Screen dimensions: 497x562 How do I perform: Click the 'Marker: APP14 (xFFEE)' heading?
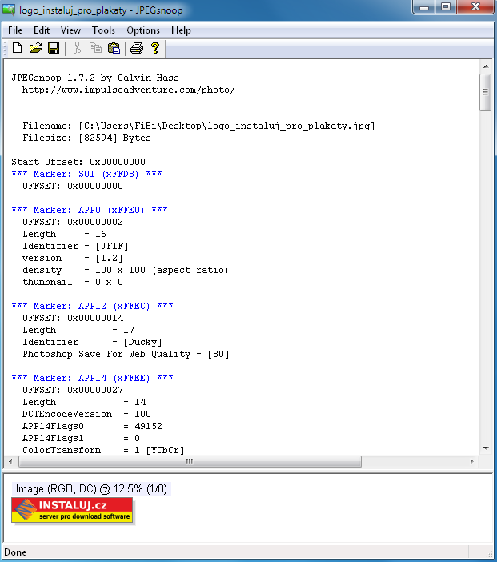[x=92, y=378]
